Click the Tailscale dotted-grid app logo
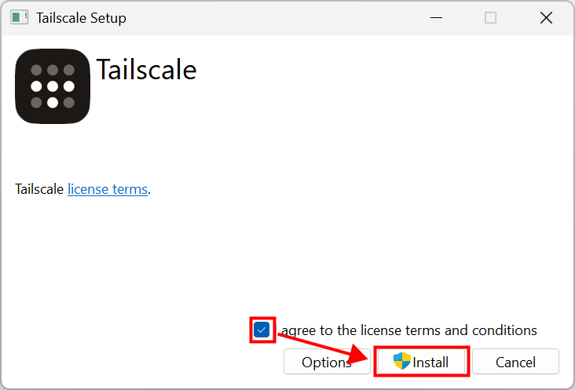This screenshot has width=575, height=390. [53, 86]
